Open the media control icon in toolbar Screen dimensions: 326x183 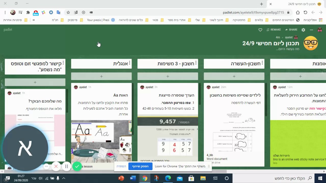pyautogui.click(x=20, y=12)
